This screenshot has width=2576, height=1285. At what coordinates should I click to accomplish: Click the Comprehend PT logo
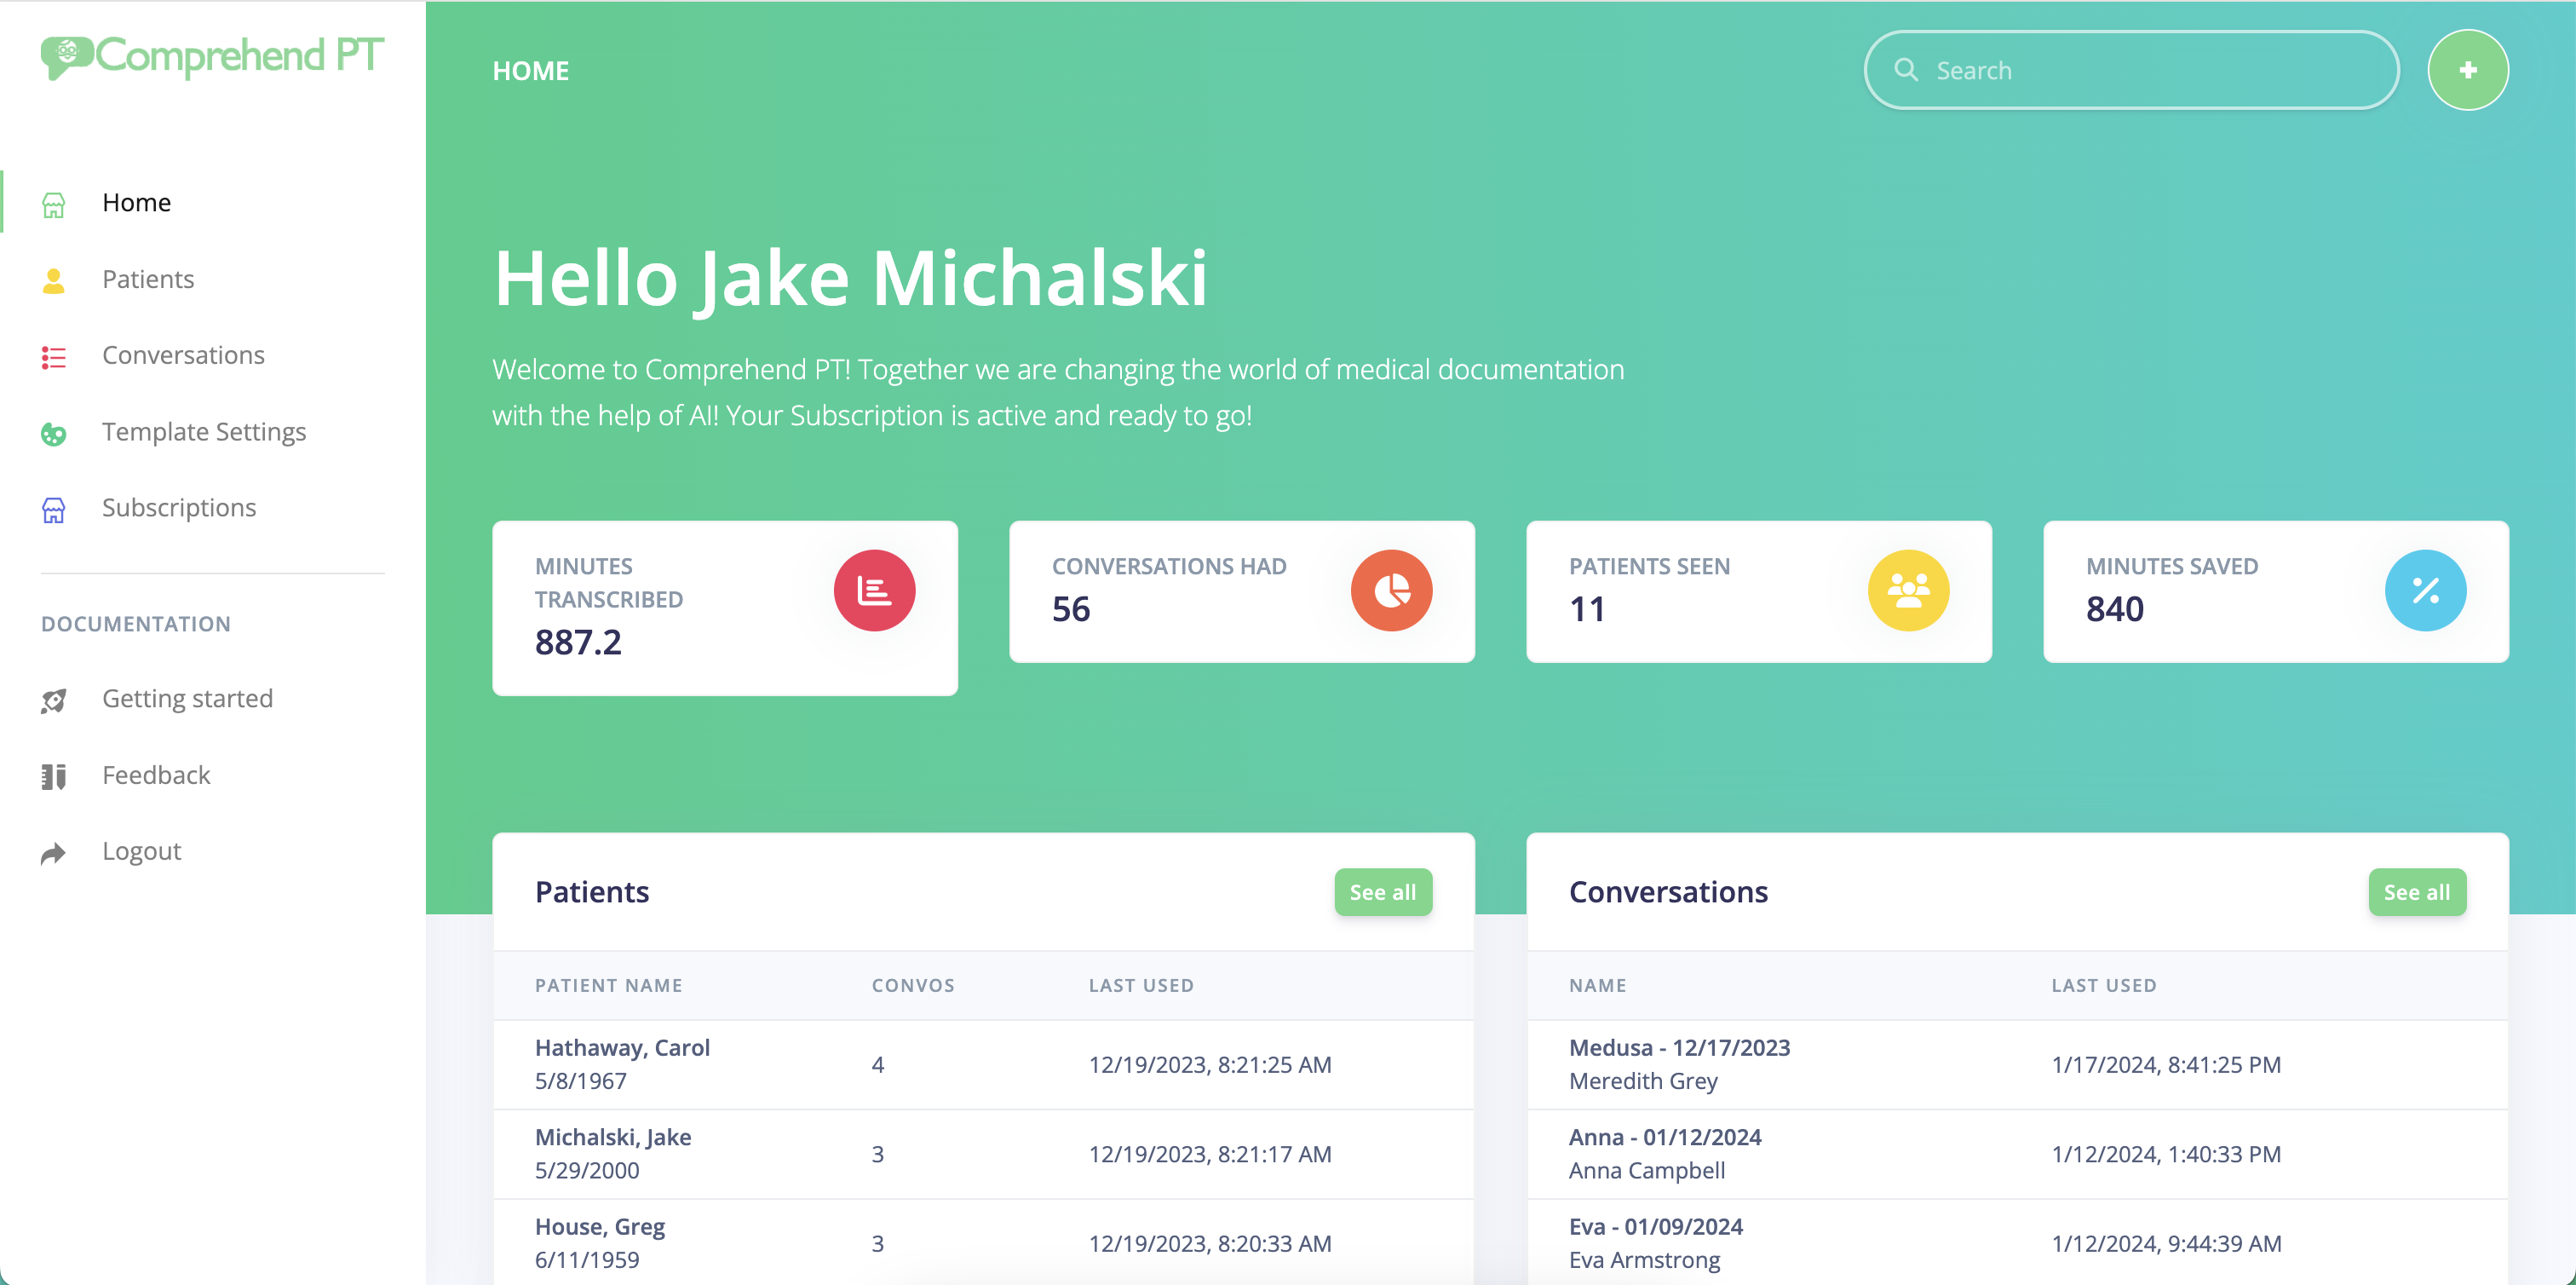(212, 56)
